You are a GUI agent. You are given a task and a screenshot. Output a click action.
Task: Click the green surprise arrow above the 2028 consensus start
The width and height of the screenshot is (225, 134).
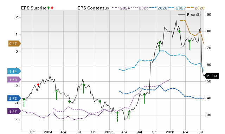[x=179, y=31]
